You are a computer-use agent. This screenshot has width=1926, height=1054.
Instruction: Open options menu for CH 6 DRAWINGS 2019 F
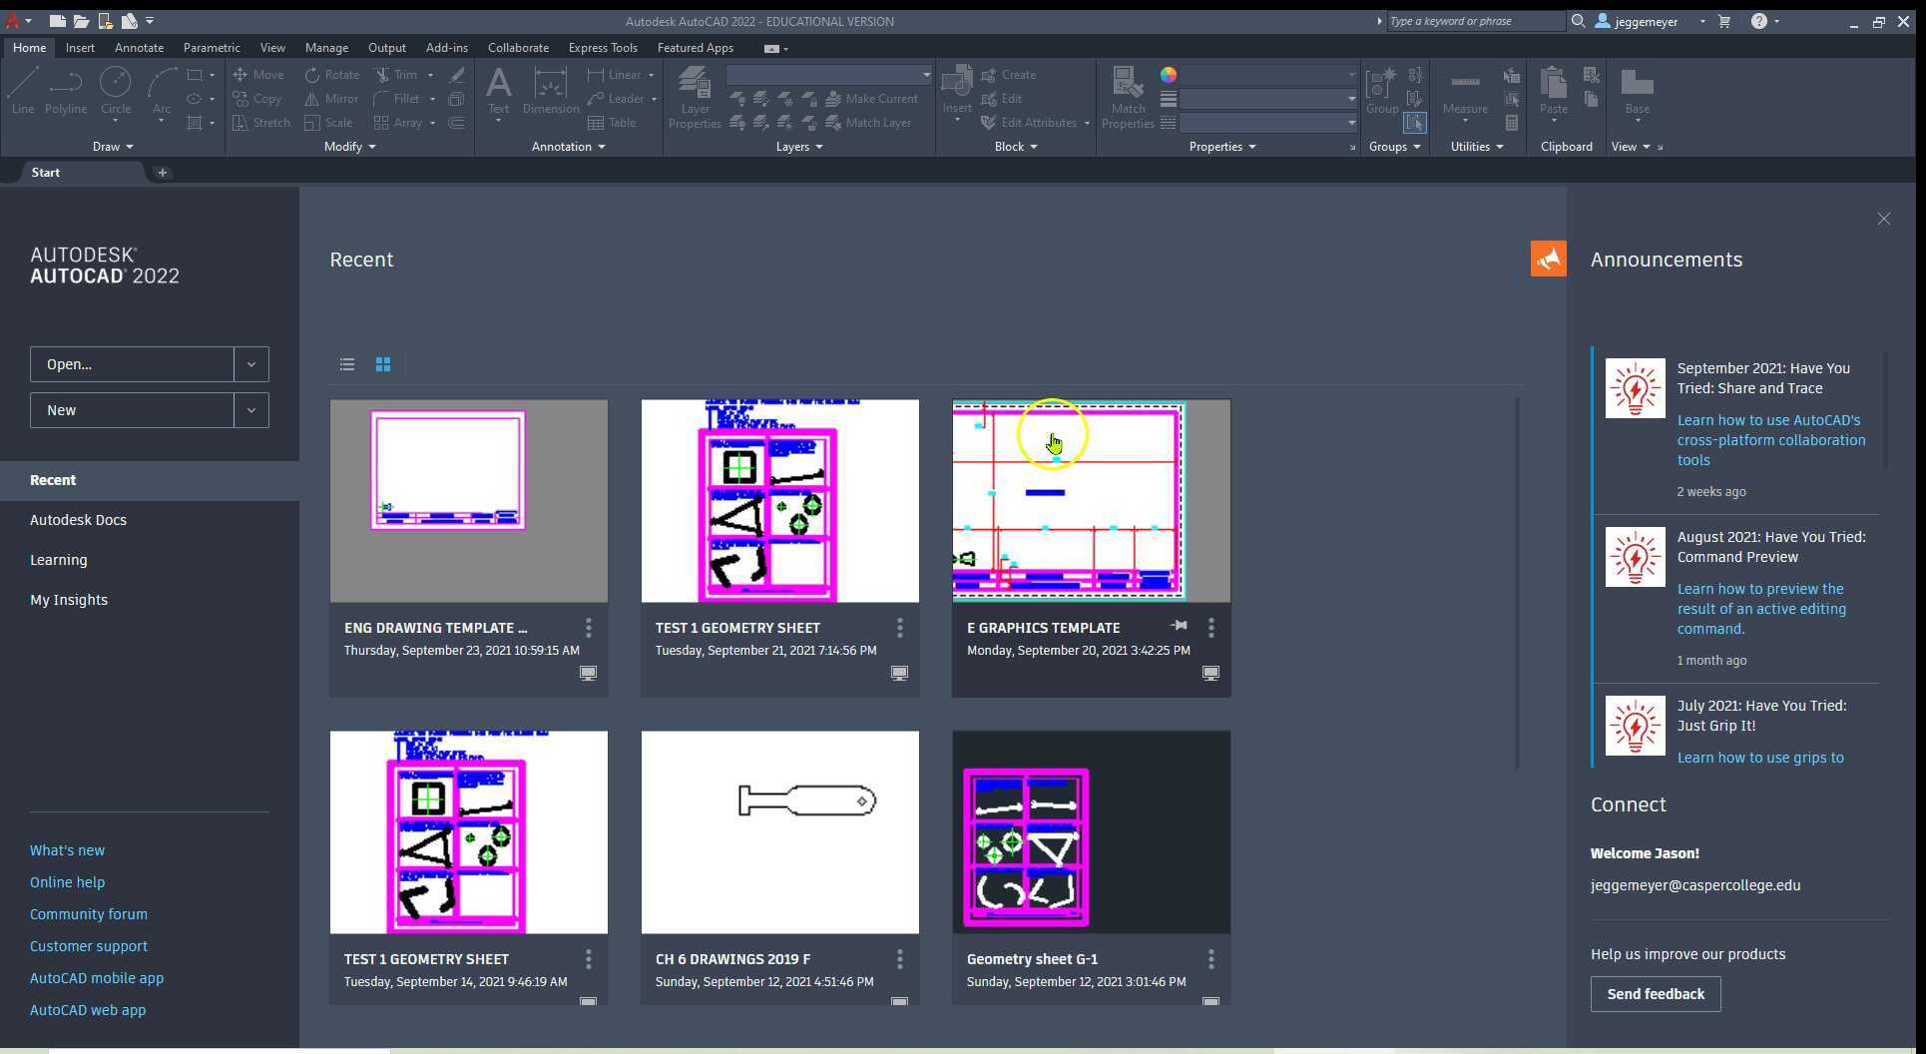(899, 959)
